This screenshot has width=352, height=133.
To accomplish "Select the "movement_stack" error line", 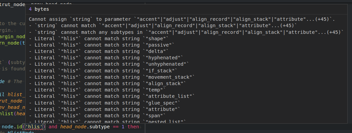I will pos(112,77).
